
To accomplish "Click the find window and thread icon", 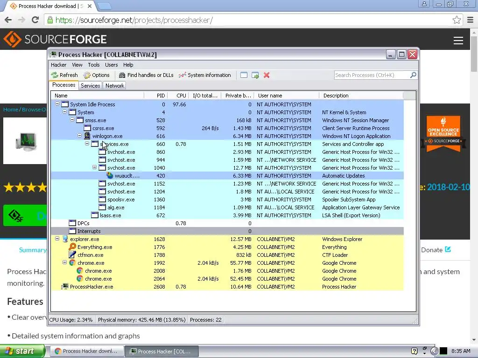I will 255,75.
